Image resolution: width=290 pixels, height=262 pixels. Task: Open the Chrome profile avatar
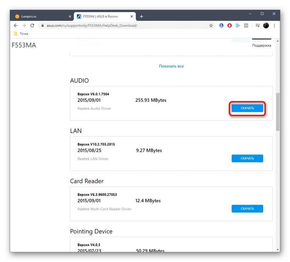[x=266, y=26]
